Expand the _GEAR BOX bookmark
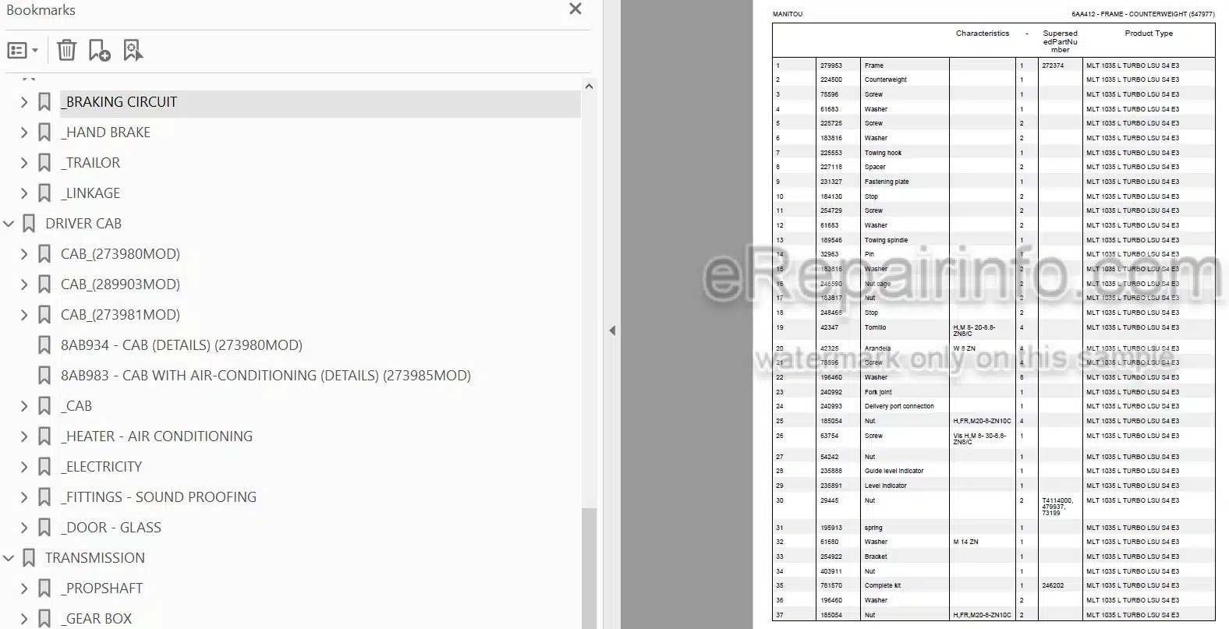Screen dimensions: 1229x629 pos(23,619)
